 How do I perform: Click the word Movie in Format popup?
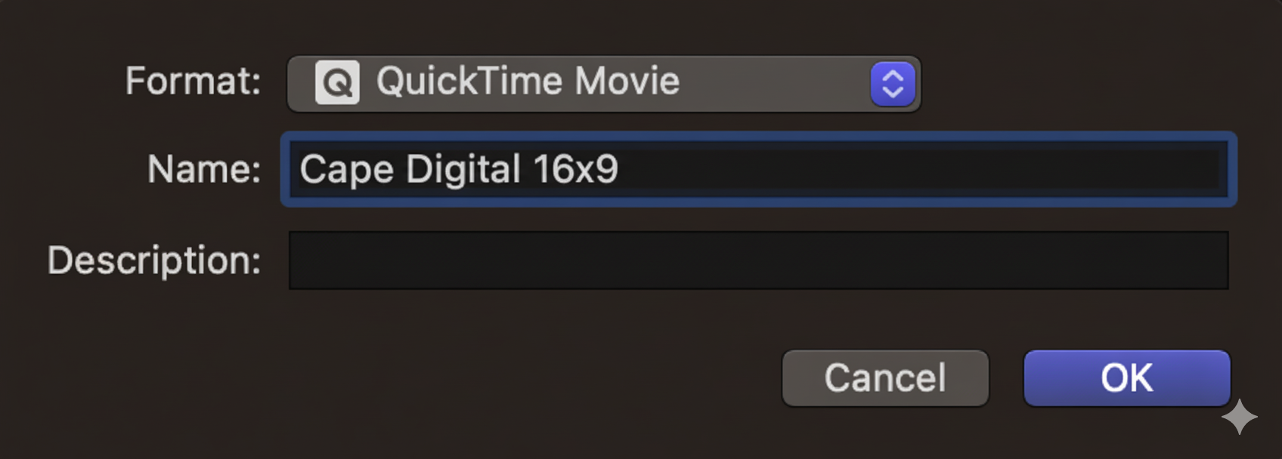(x=627, y=82)
